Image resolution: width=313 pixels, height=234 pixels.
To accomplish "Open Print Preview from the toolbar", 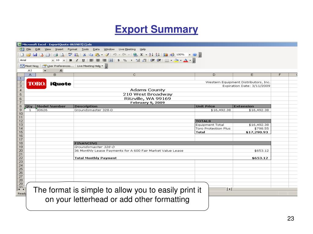I will (62, 55).
